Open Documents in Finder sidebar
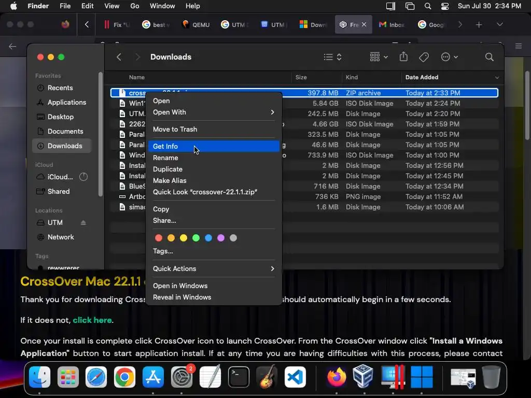 point(62,131)
